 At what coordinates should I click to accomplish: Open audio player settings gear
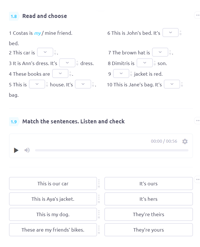(185, 141)
